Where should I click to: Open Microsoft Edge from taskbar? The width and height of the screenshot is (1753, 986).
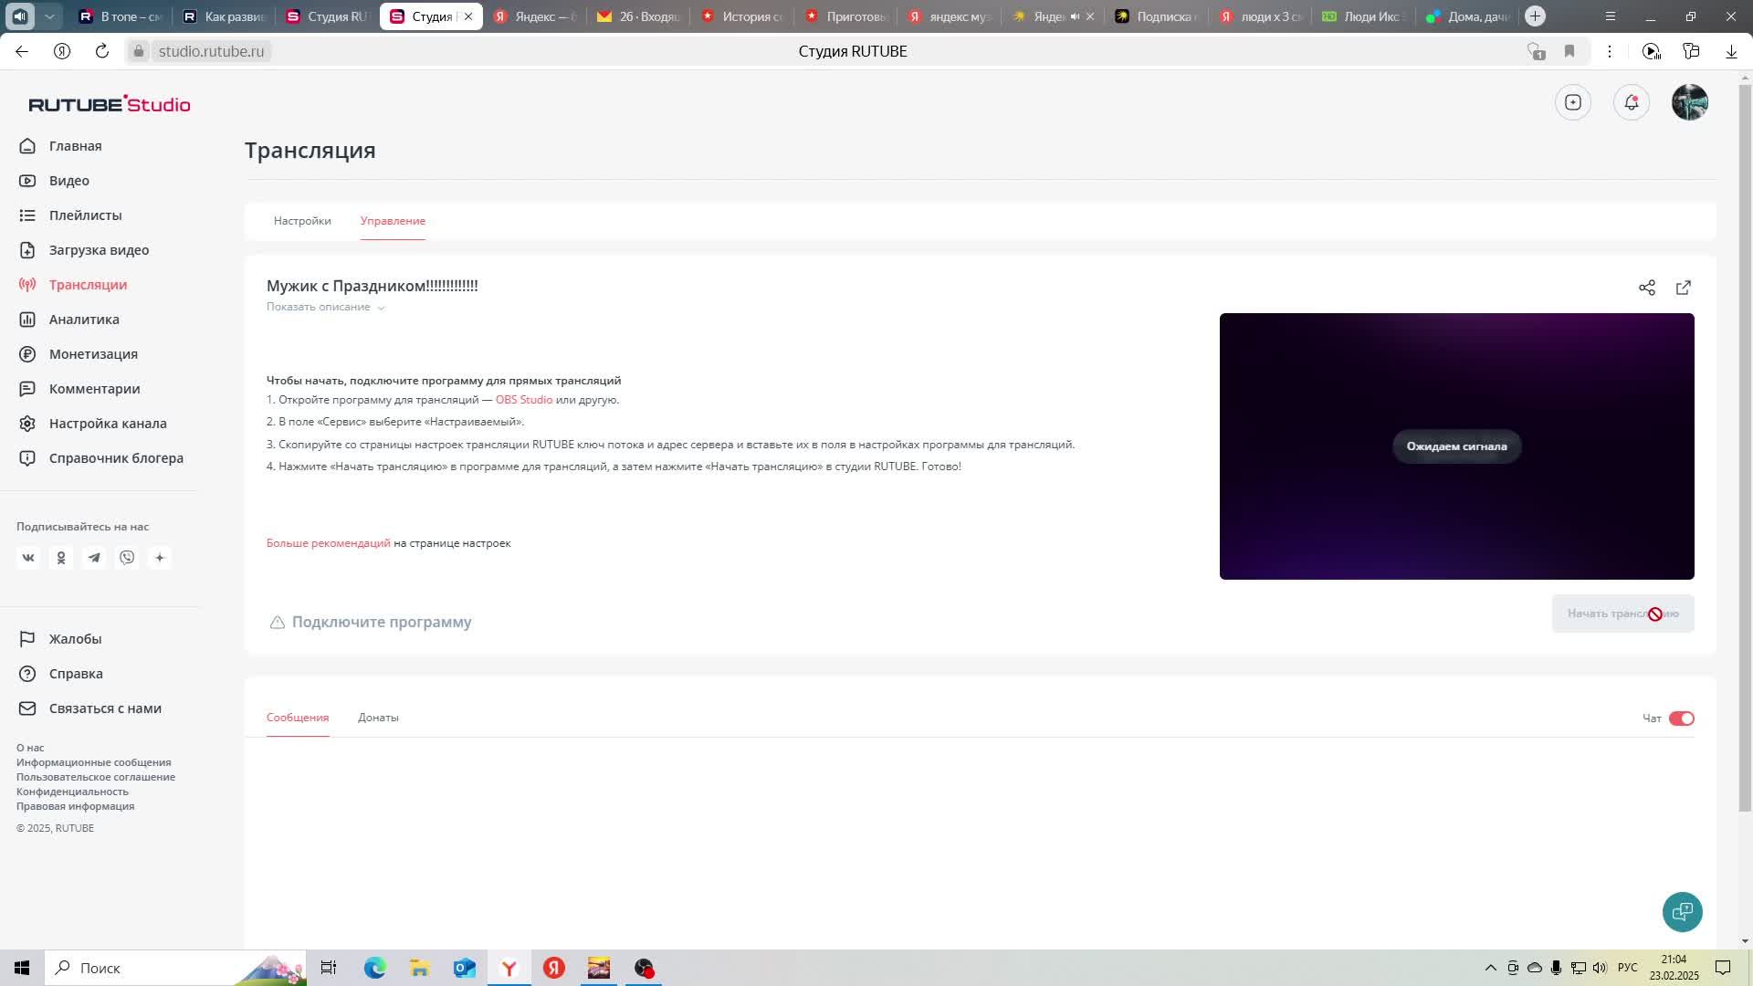[375, 968]
